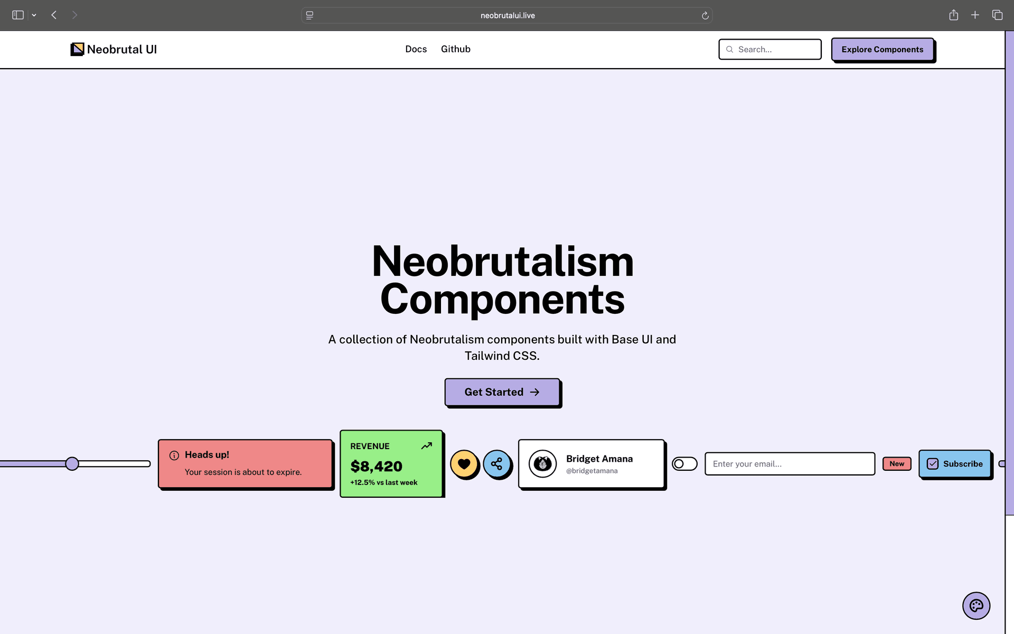The image size is (1014, 634).
Task: Focus the Enter your email field
Action: click(790, 464)
